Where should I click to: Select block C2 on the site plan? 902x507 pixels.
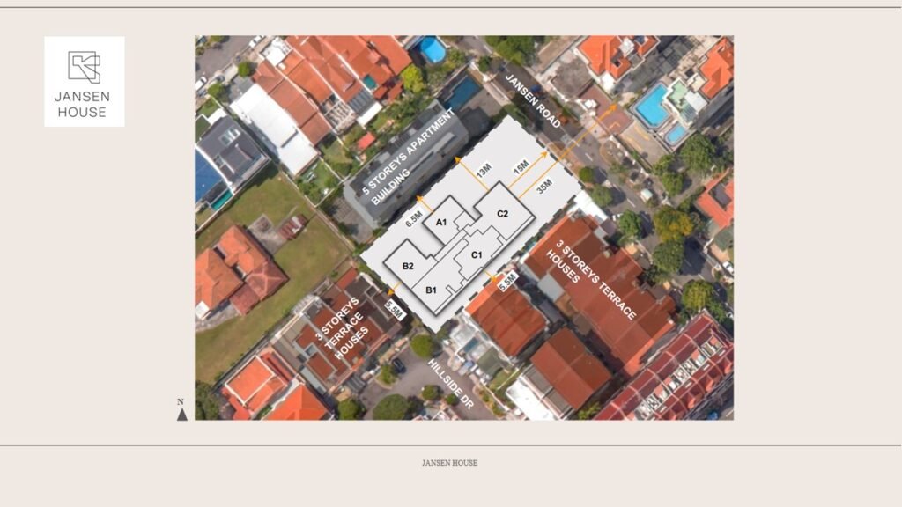click(502, 212)
